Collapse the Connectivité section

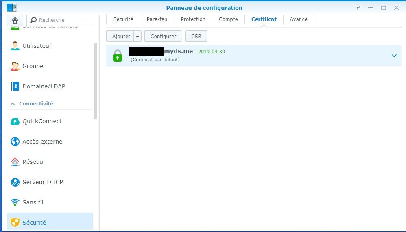pyautogui.click(x=13, y=104)
